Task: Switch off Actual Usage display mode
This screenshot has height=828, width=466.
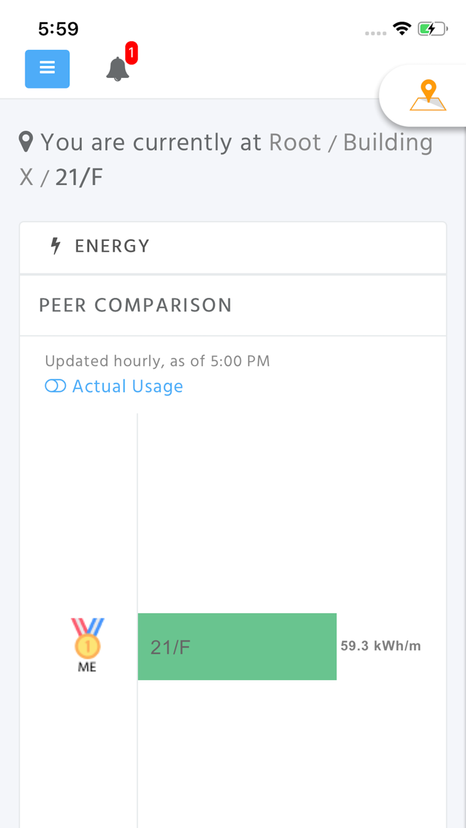Action: point(55,386)
